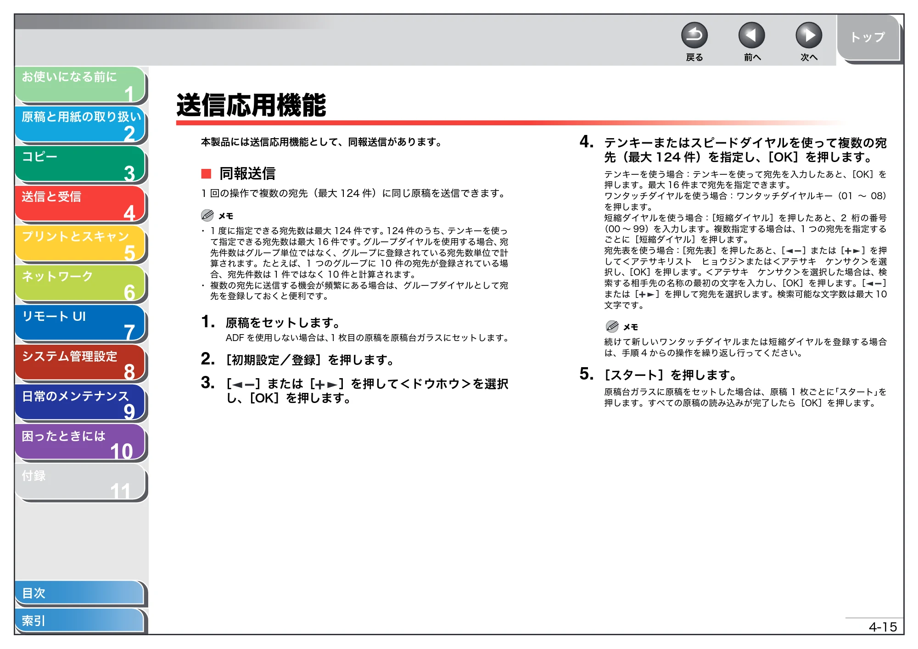Screen dimensions: 918x649
Task: Click the 送信応用機能 page title
Action: pos(252,105)
